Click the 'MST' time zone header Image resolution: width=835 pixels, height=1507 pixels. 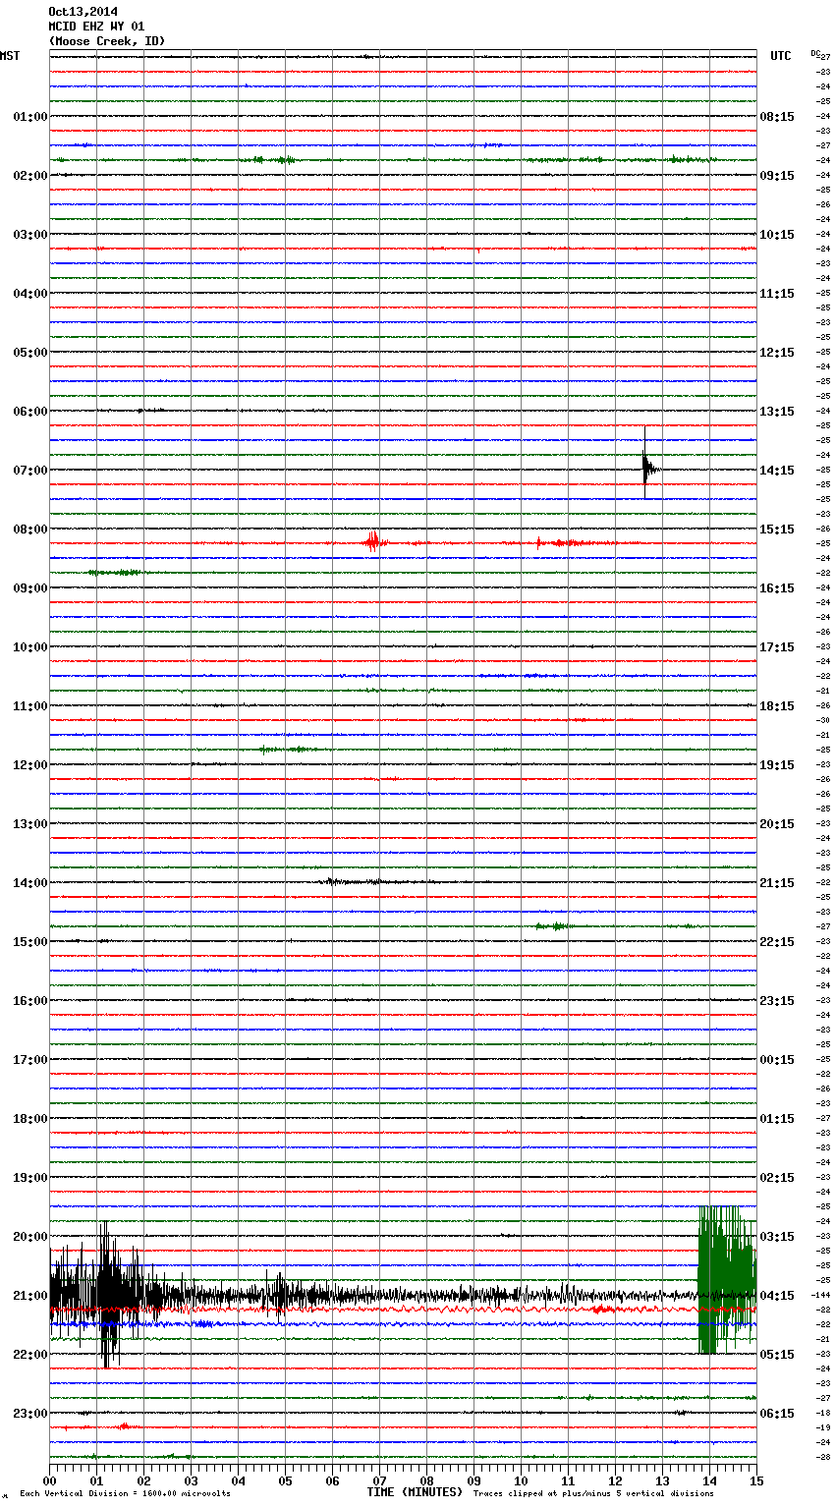click(x=10, y=56)
